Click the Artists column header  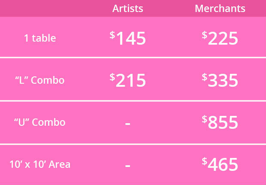coord(127,9)
